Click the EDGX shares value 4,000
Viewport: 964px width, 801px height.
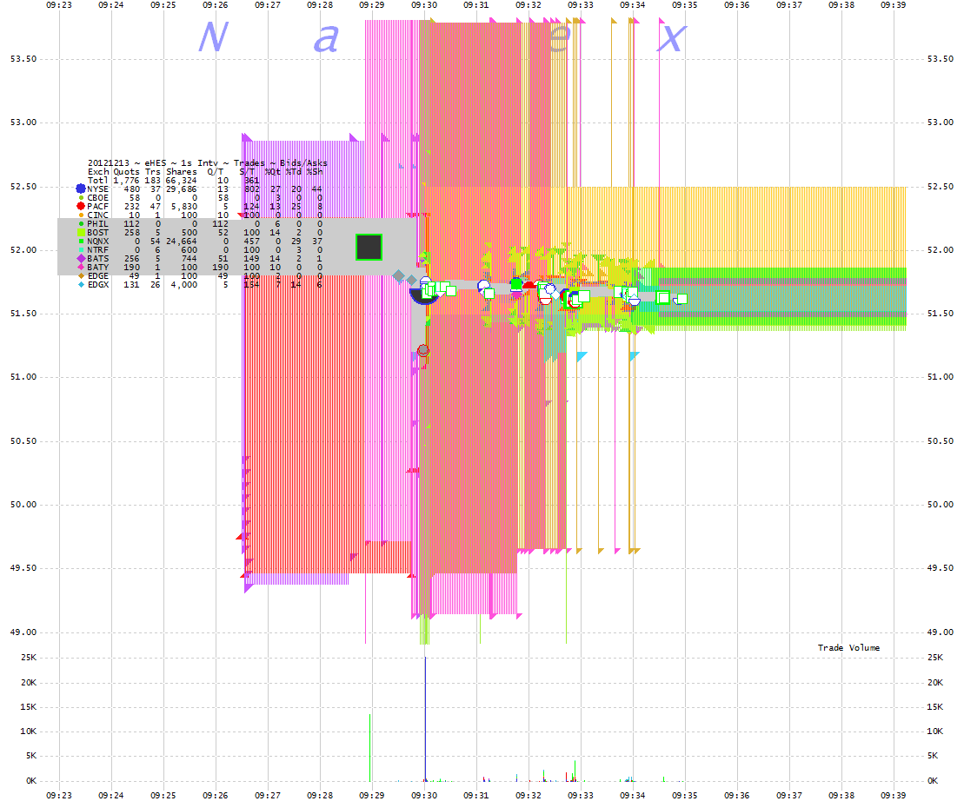point(183,284)
